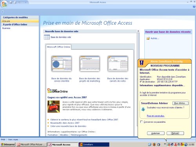Open the 'Formation' link at the bottom

tap(53, 135)
